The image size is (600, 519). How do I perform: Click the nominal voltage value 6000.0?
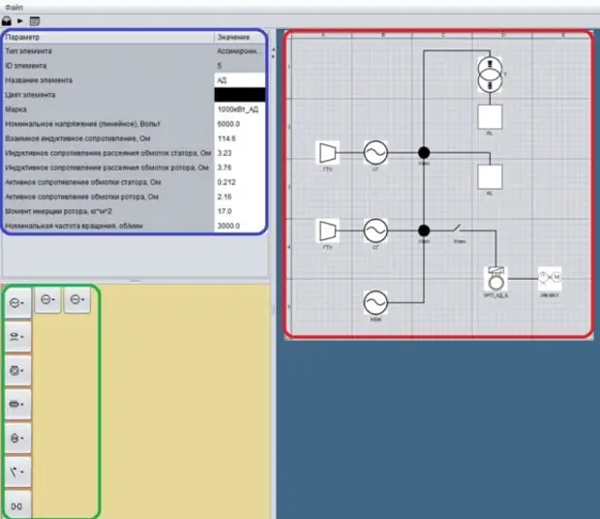pos(239,124)
